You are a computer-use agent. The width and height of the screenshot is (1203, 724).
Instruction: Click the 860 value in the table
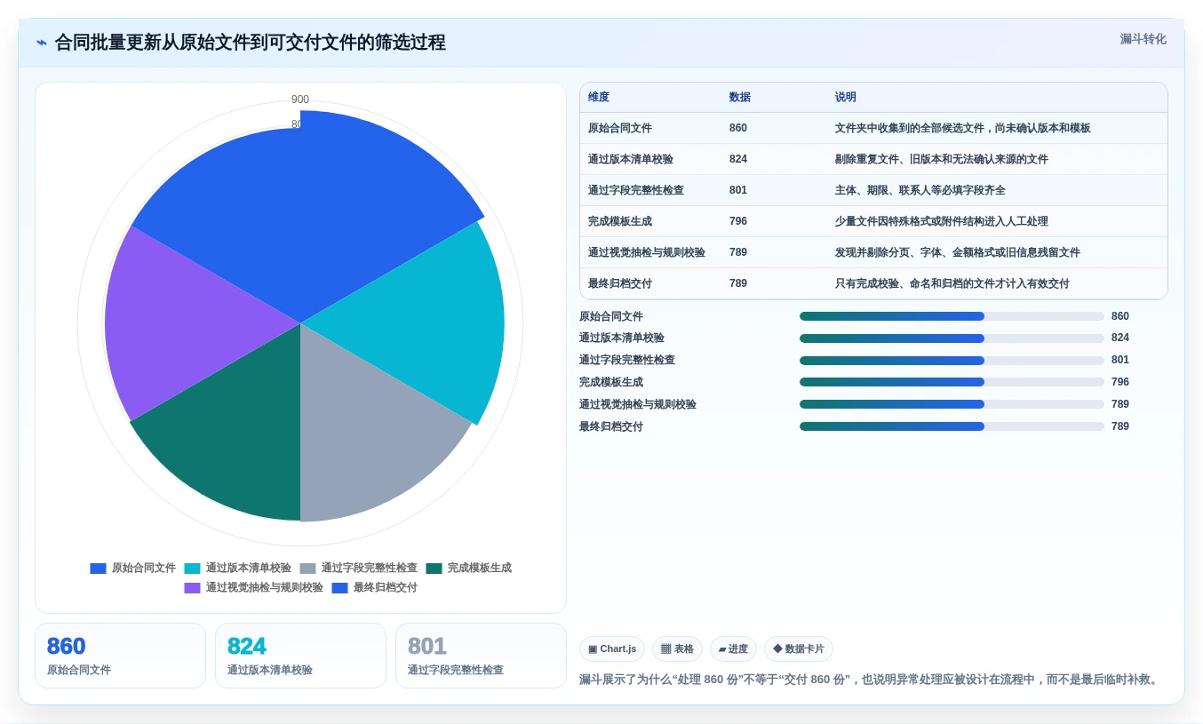[x=738, y=128]
